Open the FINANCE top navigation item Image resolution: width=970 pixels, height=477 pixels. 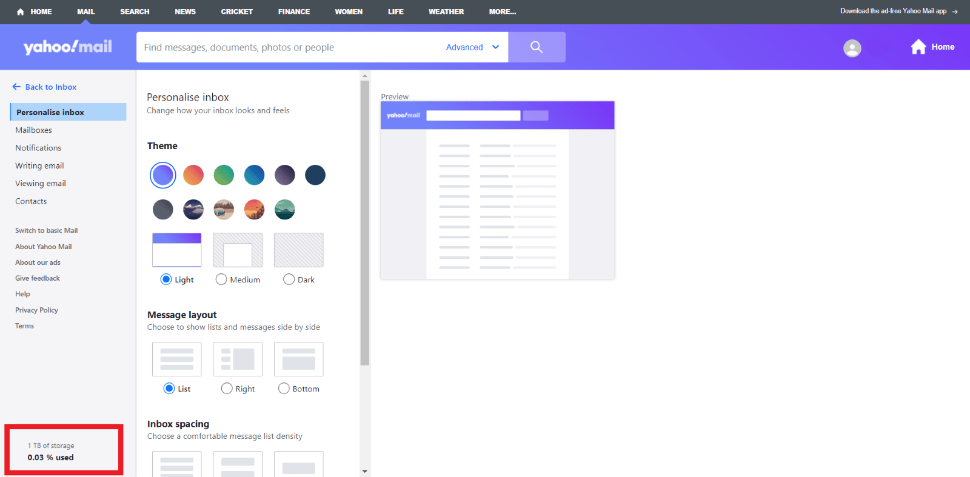pos(294,12)
